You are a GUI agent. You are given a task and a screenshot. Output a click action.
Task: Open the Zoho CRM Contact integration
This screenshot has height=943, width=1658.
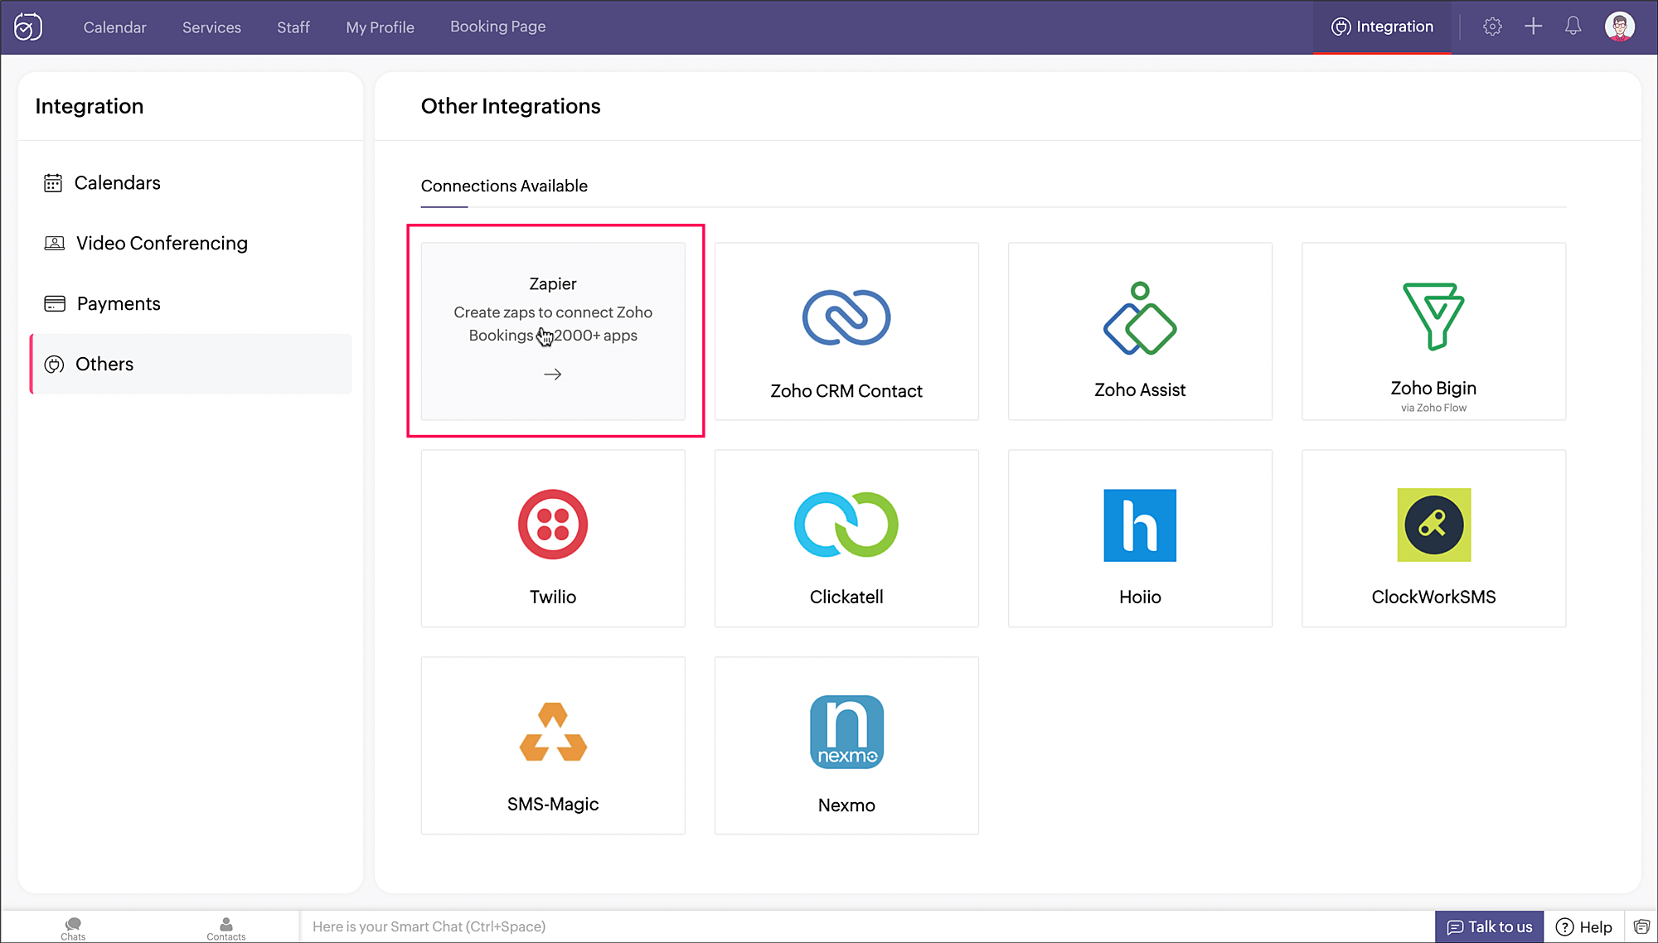pos(846,331)
